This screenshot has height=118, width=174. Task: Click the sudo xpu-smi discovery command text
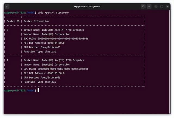(x=53, y=13)
